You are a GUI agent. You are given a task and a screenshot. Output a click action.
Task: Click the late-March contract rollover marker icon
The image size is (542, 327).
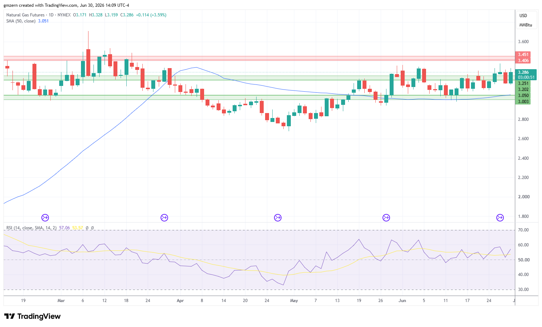click(164, 218)
